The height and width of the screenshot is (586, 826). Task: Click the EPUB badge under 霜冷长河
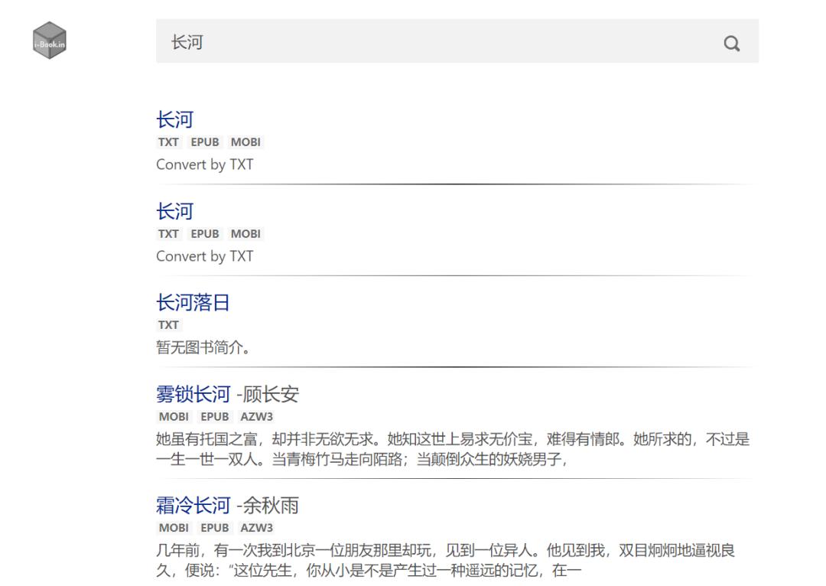[x=215, y=527]
